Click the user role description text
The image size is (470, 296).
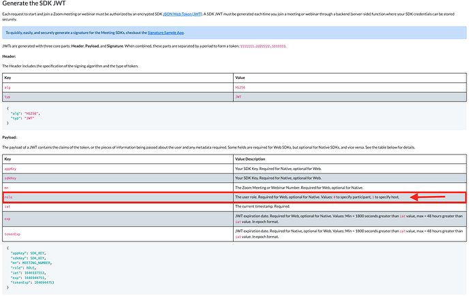[x=317, y=197]
